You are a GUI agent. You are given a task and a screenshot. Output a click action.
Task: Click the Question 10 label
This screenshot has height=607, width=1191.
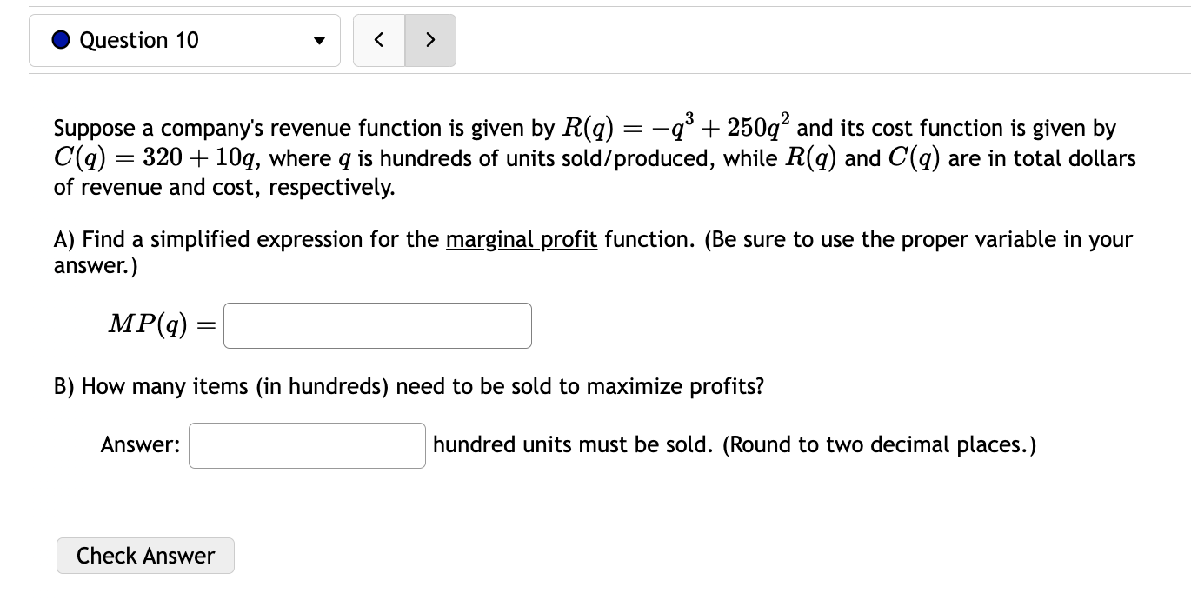138,40
